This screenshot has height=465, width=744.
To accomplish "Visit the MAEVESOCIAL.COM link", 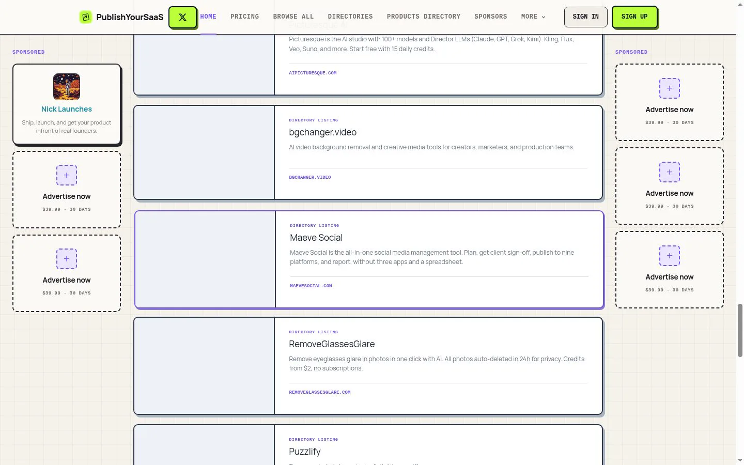I will (x=311, y=286).
